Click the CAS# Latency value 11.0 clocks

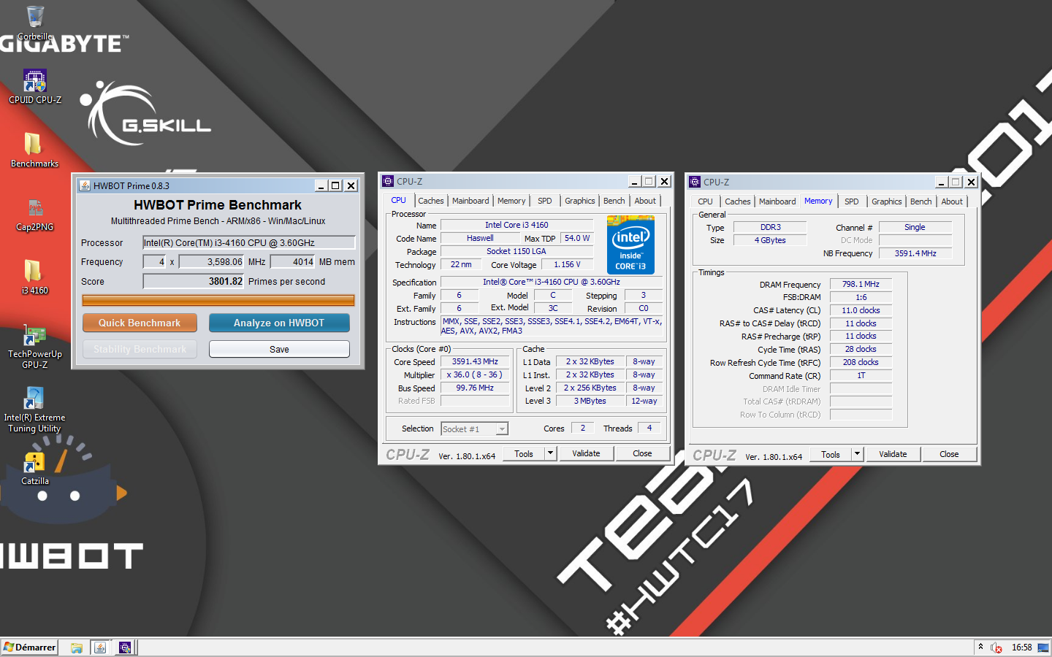[861, 310]
